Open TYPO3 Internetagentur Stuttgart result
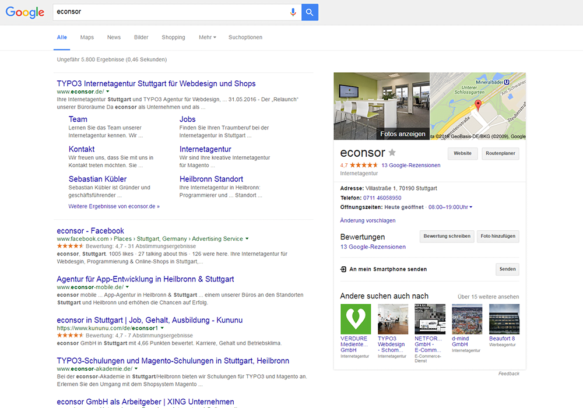The height and width of the screenshot is (408, 583). click(x=156, y=83)
